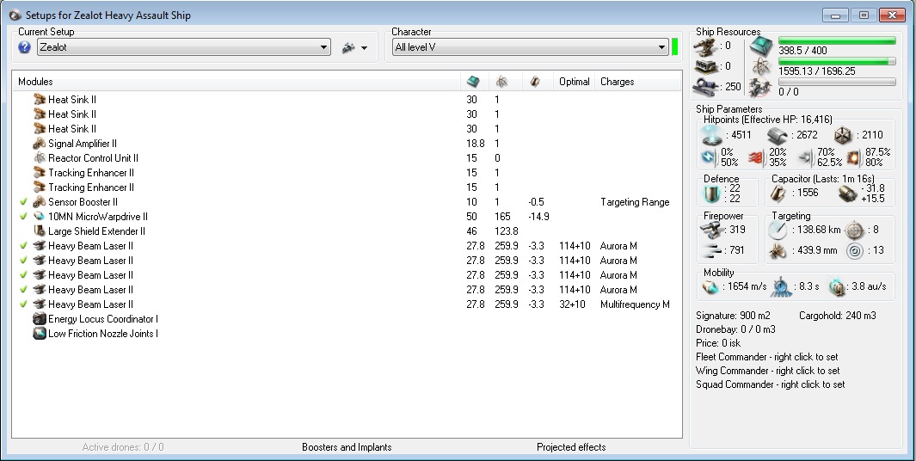Click the Multifrequency M charge cell
This screenshot has height=461, width=916.
(635, 304)
